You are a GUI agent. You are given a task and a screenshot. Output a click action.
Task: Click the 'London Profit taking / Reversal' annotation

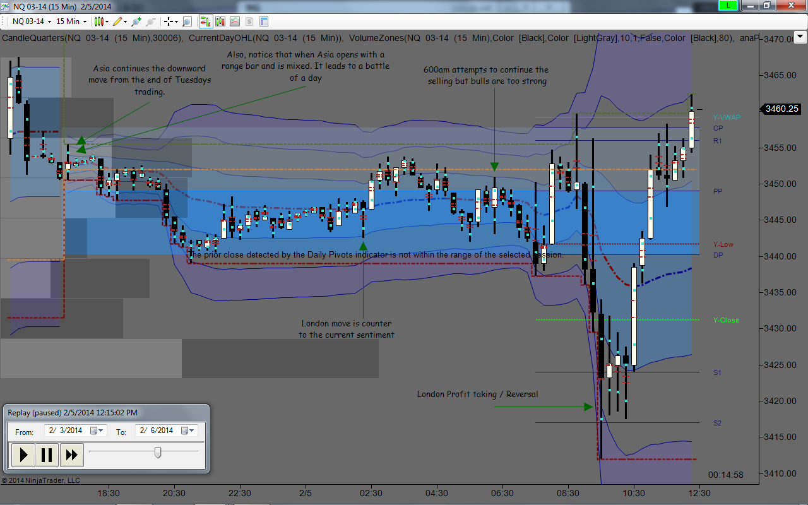click(477, 394)
